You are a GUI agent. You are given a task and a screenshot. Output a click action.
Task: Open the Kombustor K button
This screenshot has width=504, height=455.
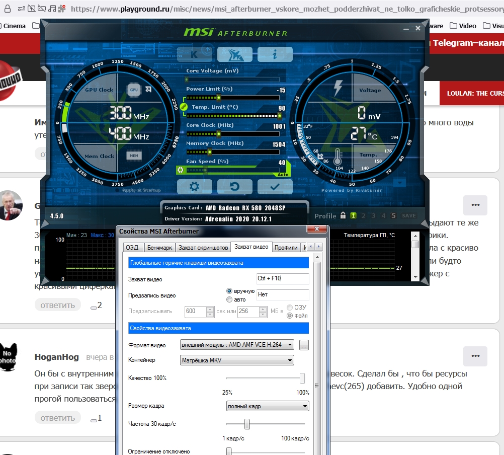(x=194, y=54)
